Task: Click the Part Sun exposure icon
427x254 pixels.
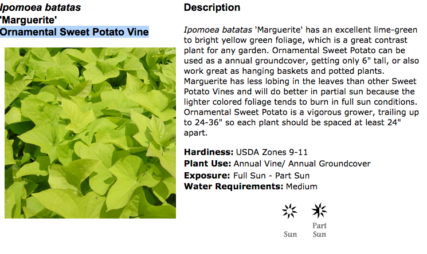Action: click(319, 211)
